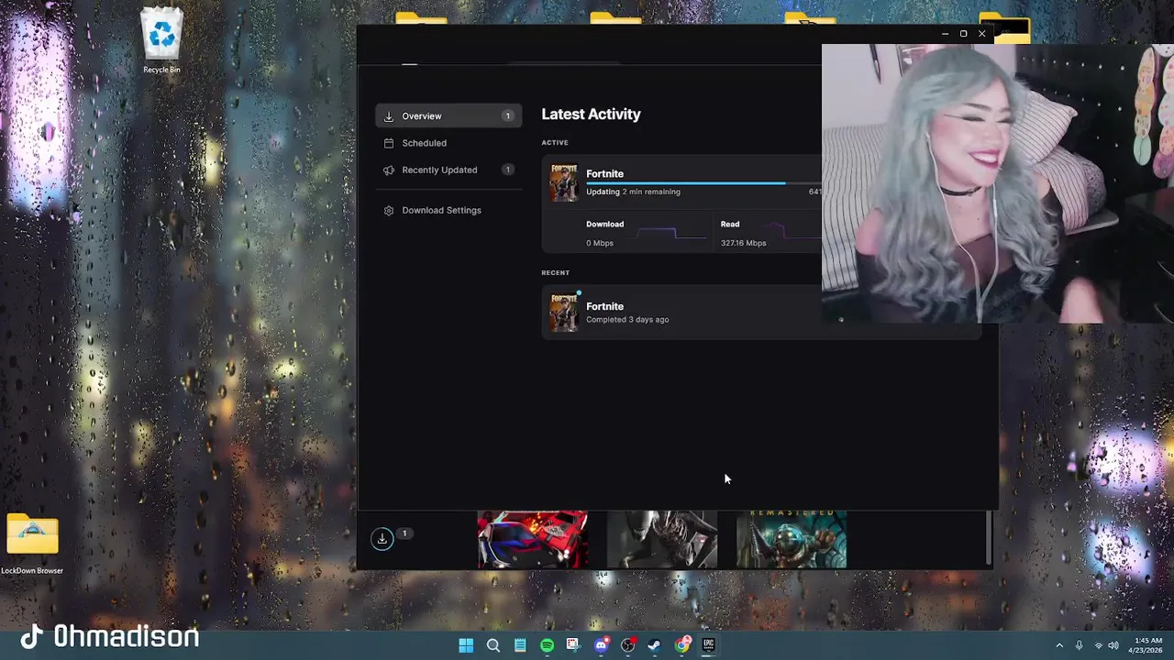
Task: Open the alien creature game thumbnail
Action: click(x=661, y=539)
